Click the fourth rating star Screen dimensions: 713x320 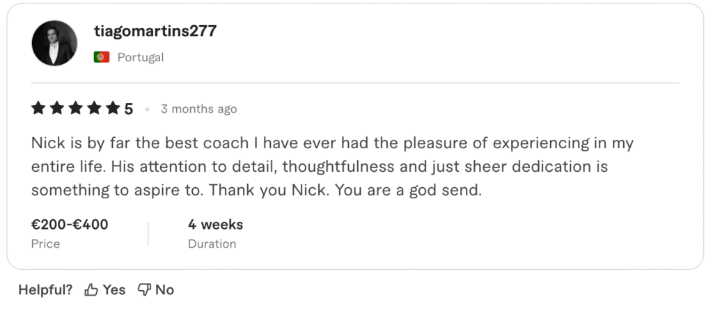(94, 108)
